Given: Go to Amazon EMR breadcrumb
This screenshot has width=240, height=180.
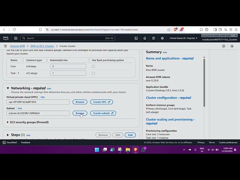Looking at the screenshot, I should pos(18,46).
